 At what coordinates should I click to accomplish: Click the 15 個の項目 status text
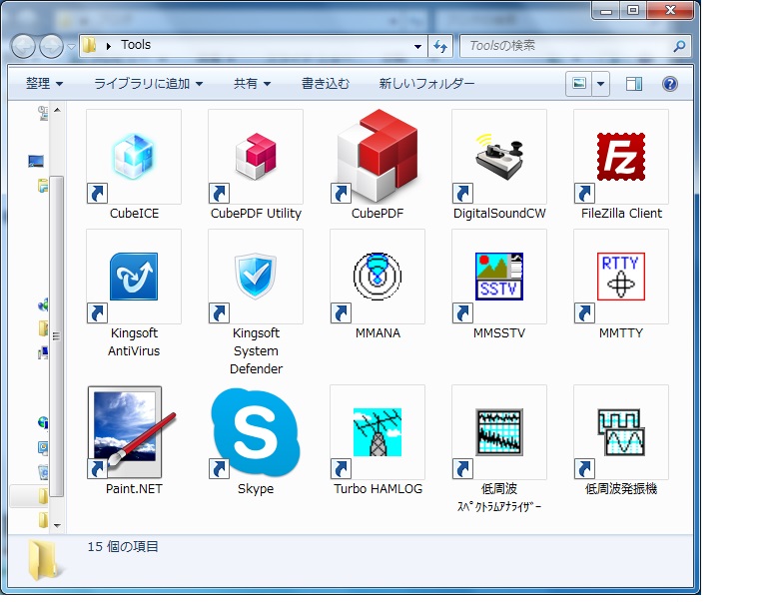click(123, 547)
